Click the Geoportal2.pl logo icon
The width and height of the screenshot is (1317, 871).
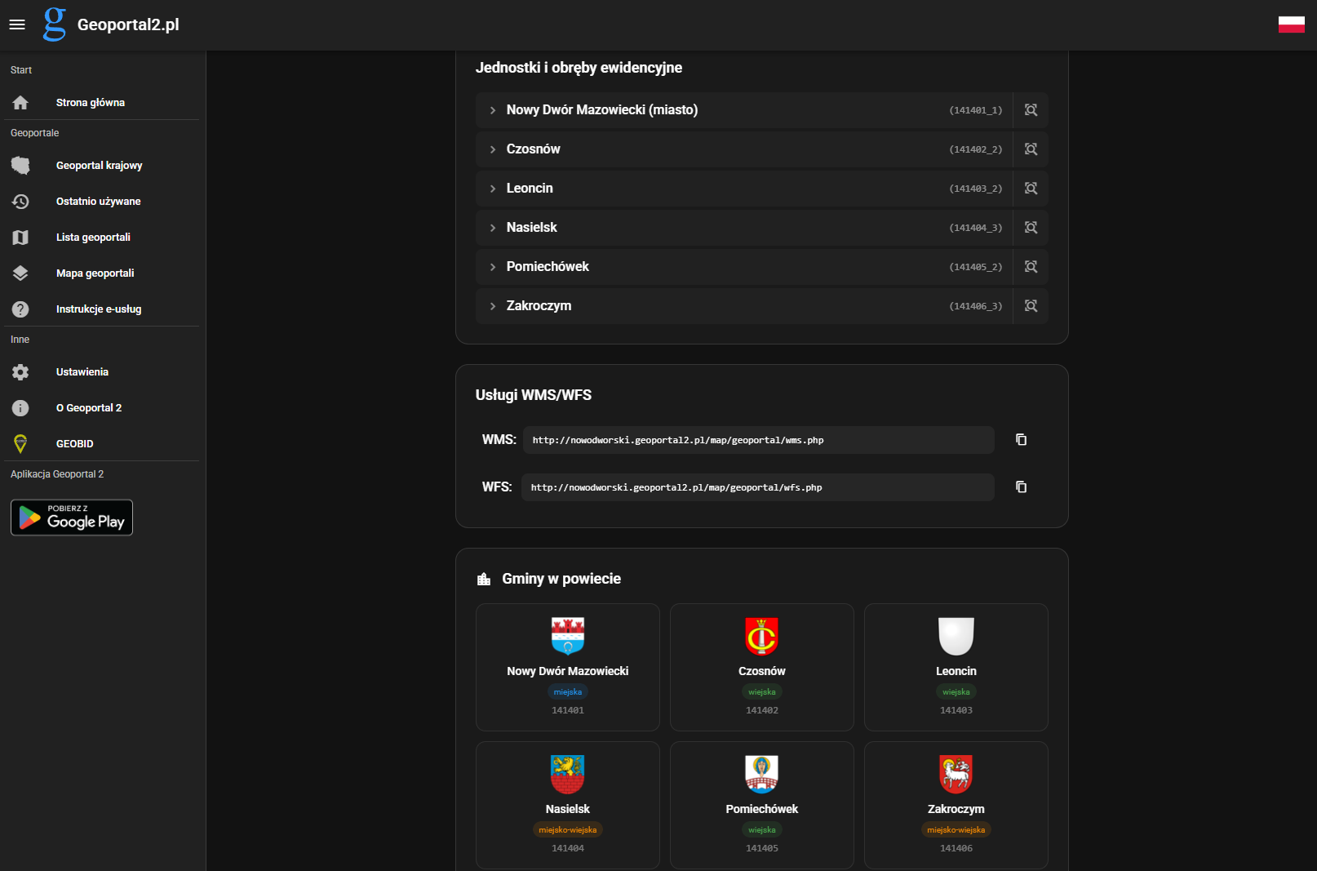(55, 24)
